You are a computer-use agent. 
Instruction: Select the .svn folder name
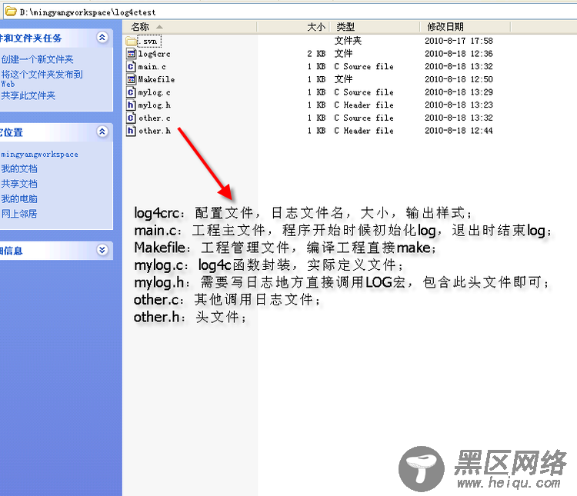coord(149,42)
